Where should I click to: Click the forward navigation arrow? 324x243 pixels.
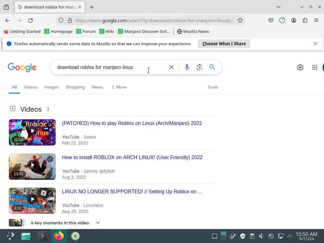(x=19, y=21)
